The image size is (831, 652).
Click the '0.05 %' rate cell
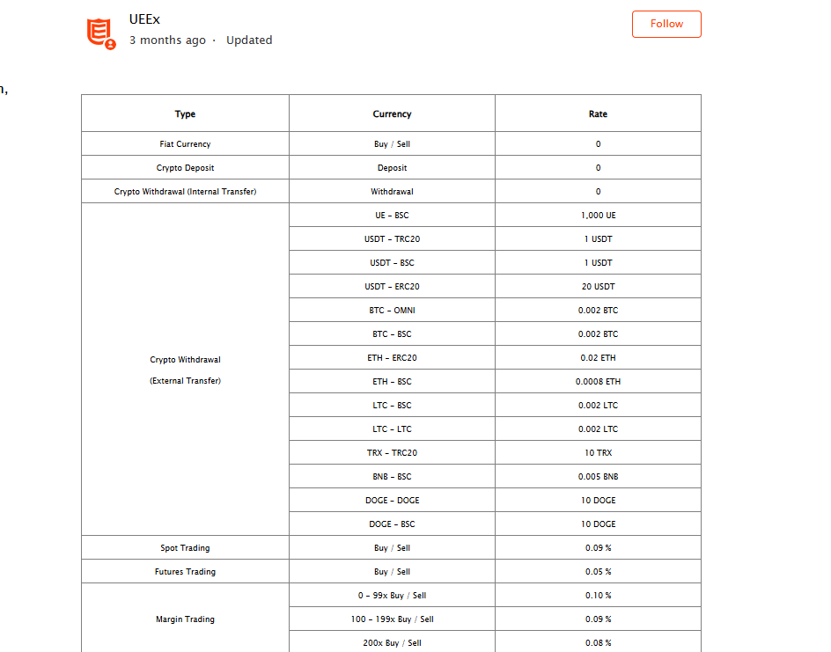pos(598,572)
